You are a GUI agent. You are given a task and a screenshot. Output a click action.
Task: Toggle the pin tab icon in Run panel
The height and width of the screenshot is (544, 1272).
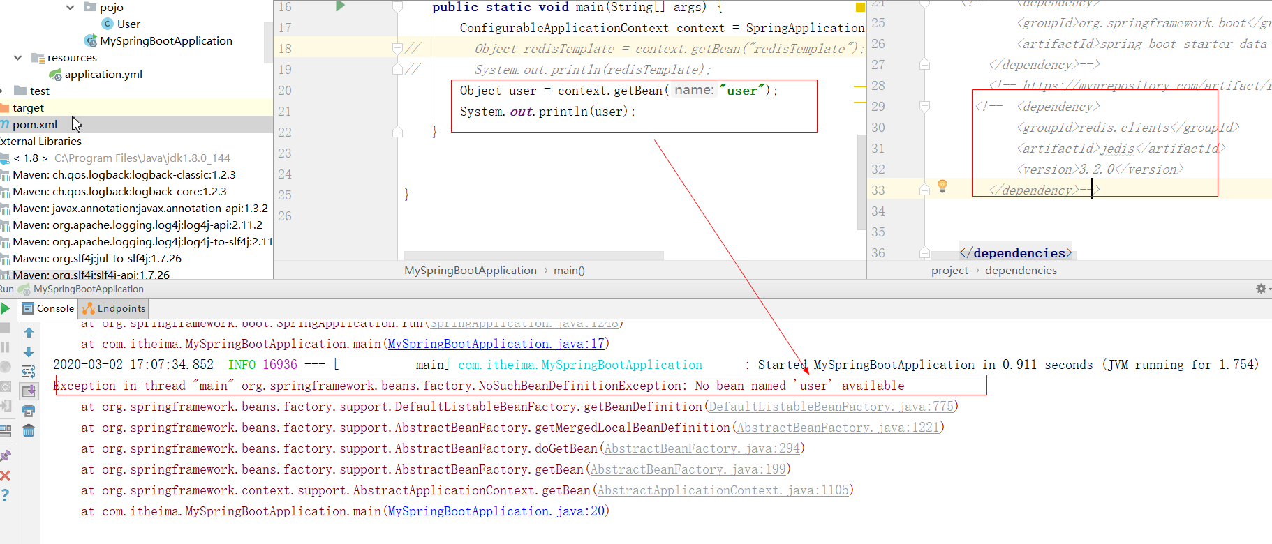(5, 456)
